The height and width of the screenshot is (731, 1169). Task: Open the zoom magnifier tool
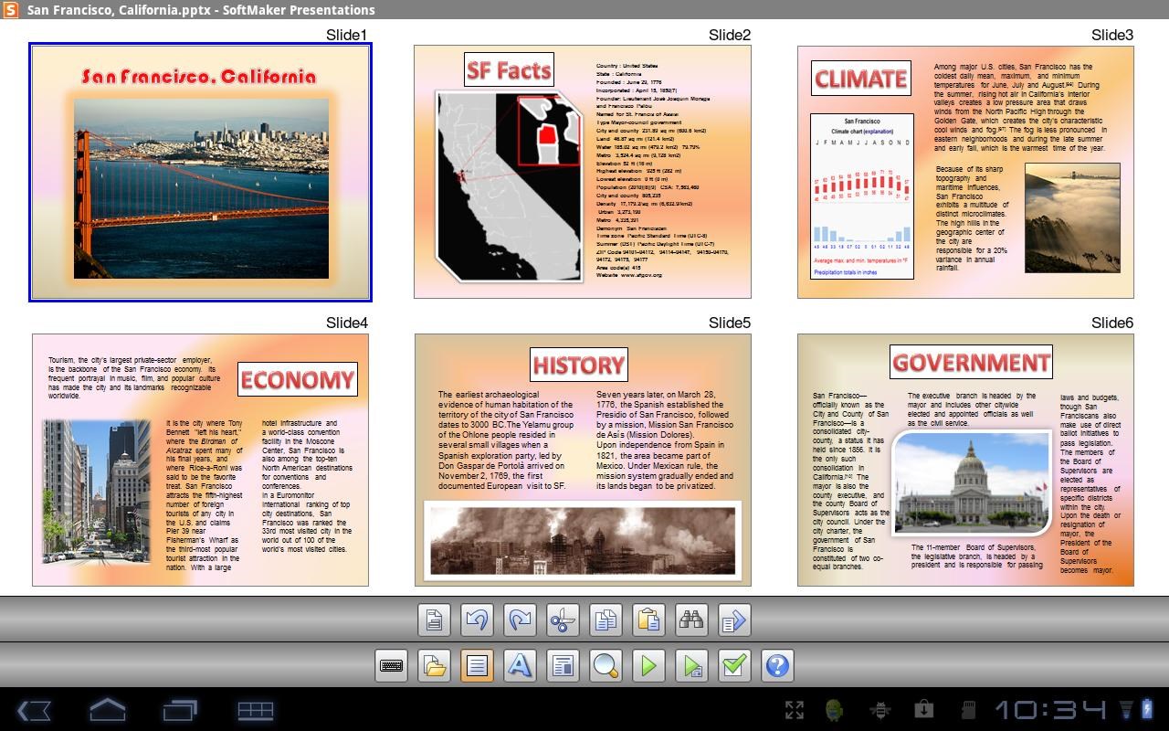(606, 666)
